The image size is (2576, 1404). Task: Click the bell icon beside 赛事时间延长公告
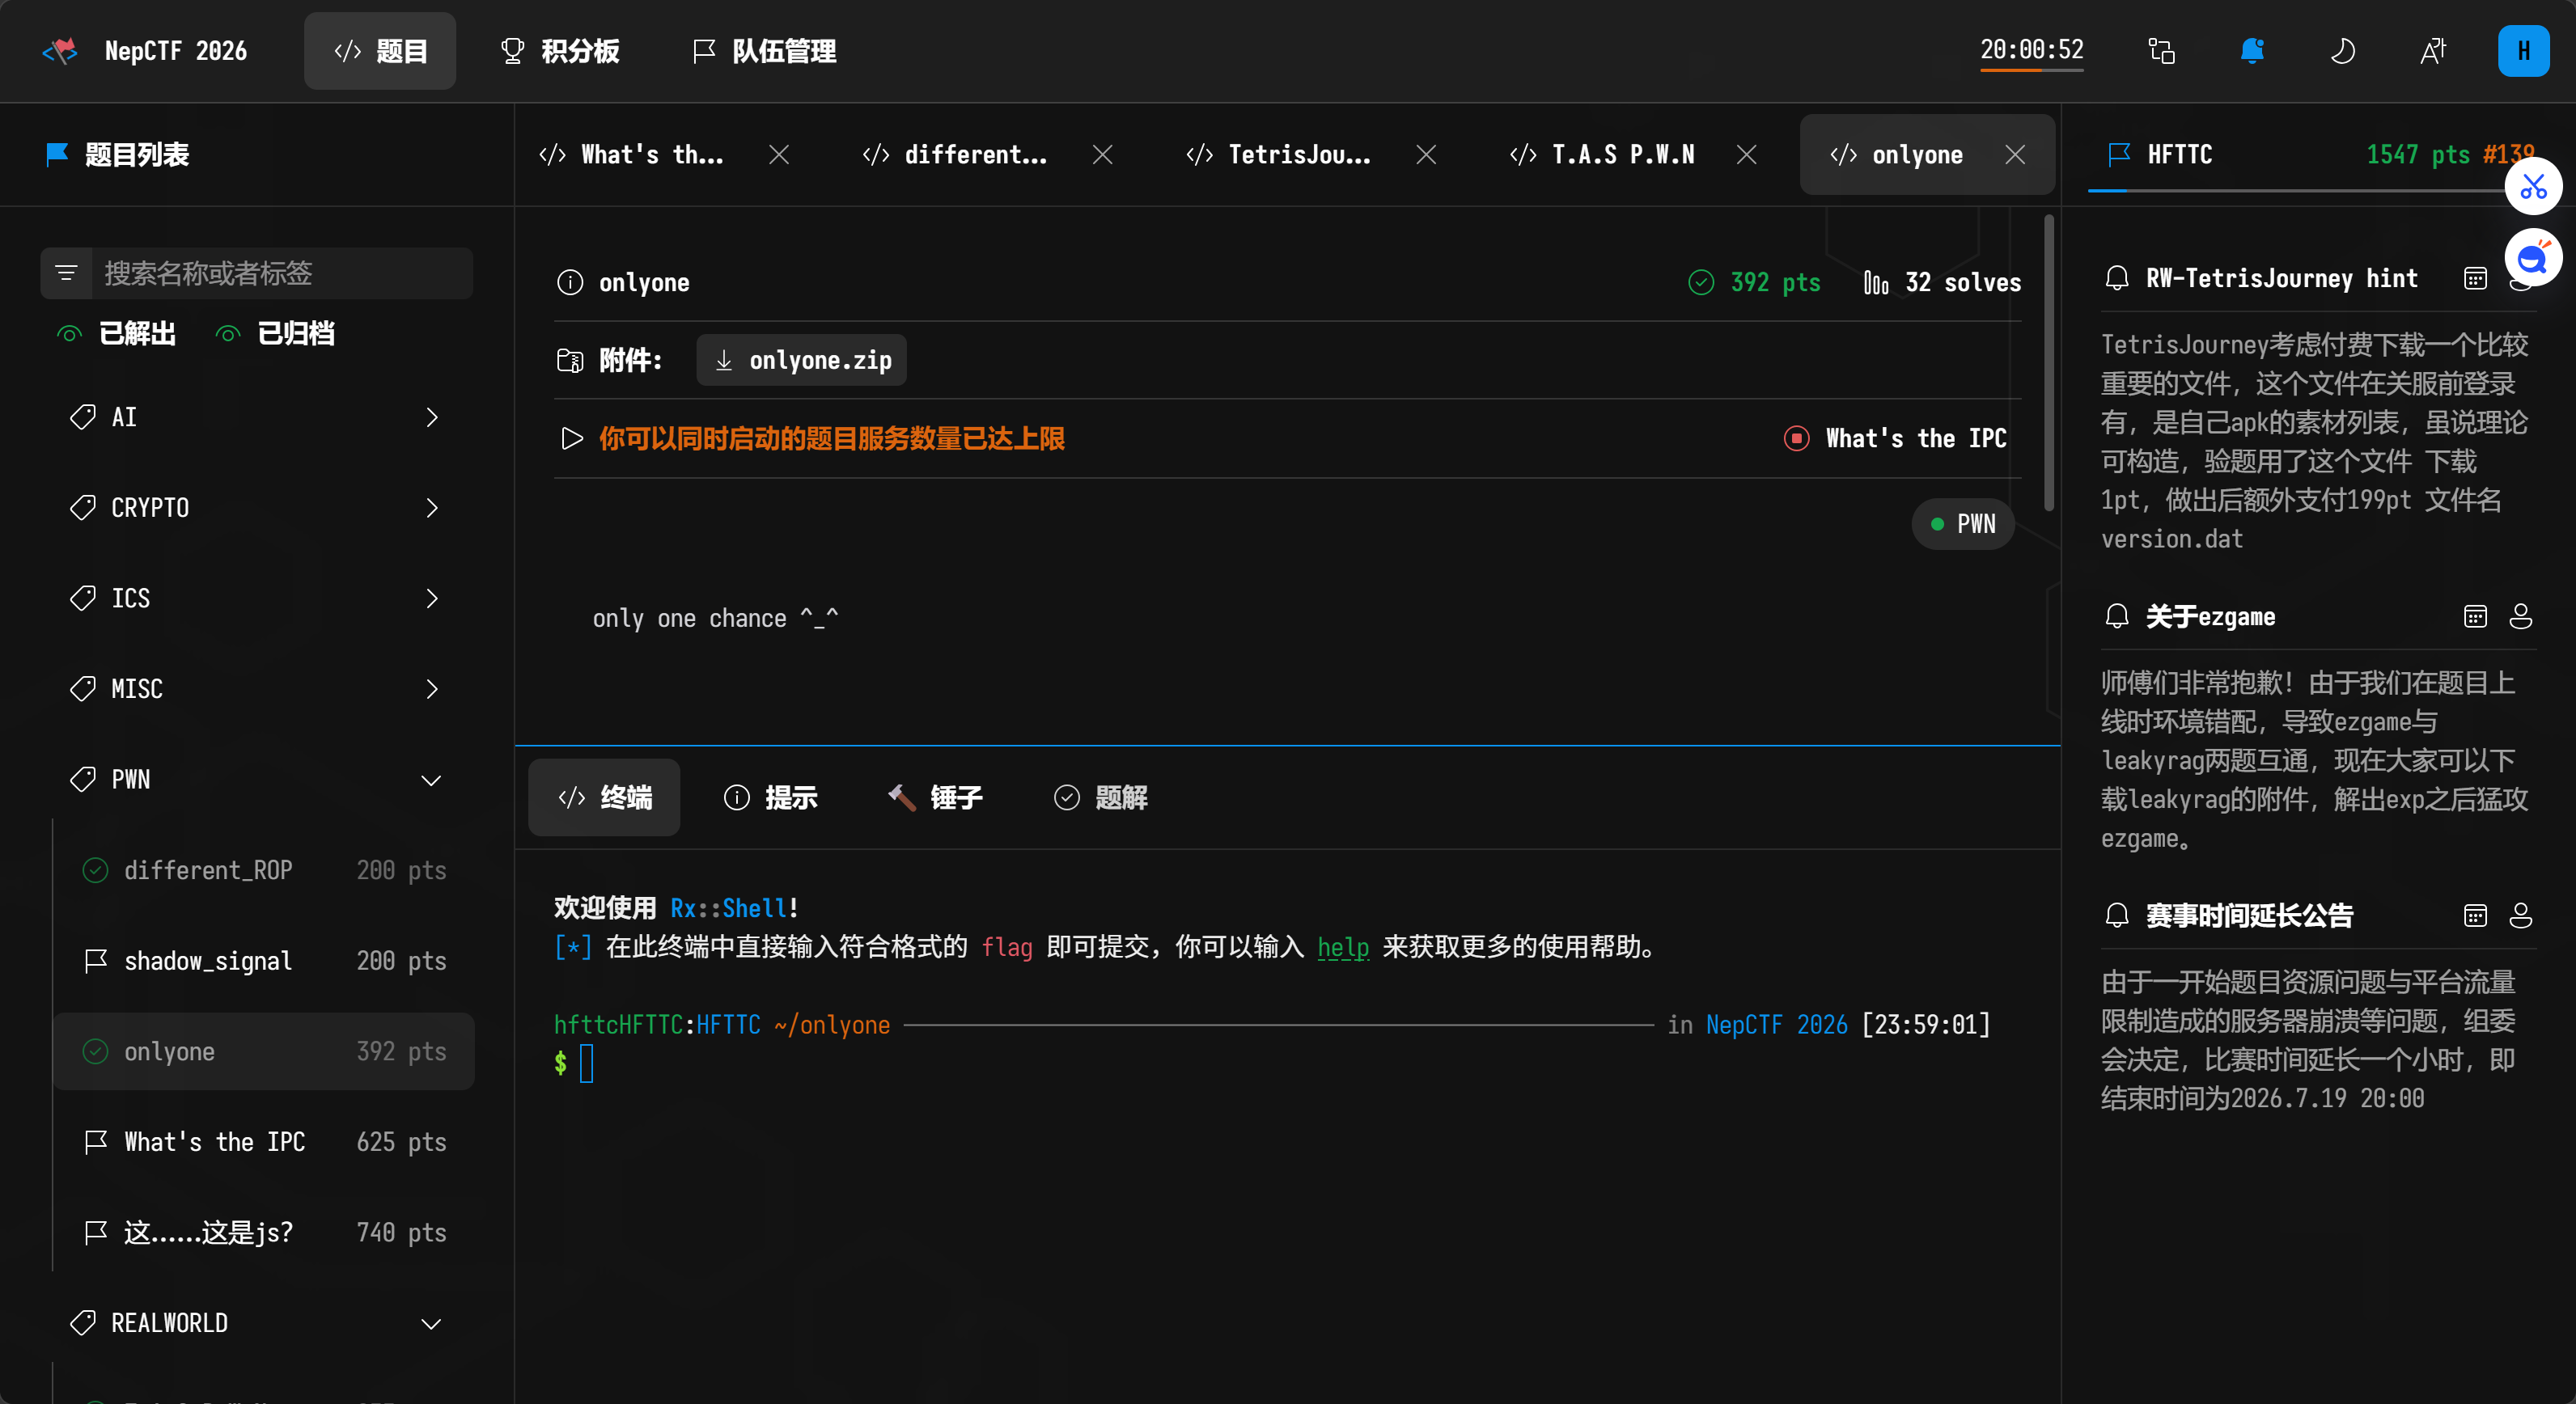coord(2116,916)
